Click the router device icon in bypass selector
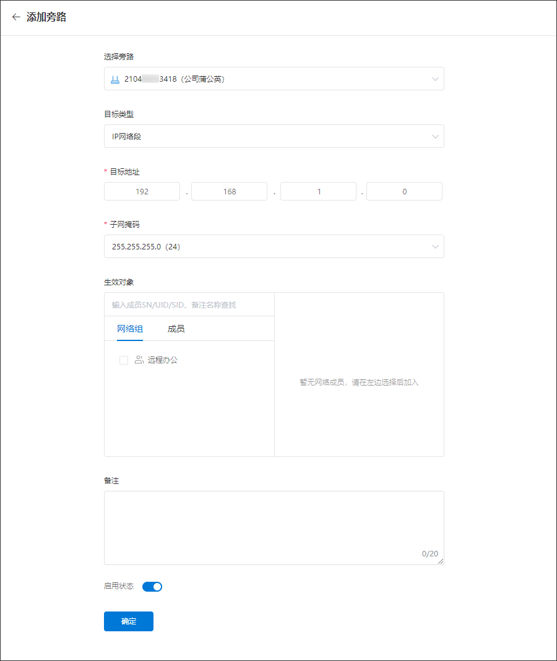 tap(115, 79)
